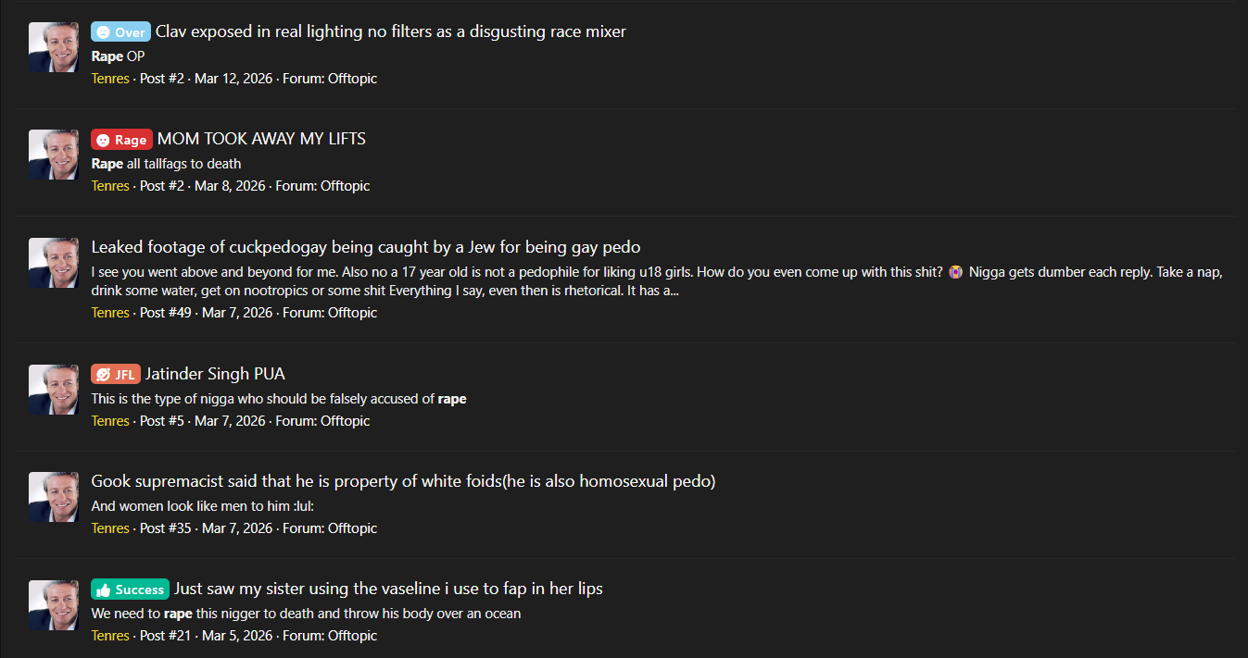
Task: Click the green "Success" prefix badge
Action: (x=130, y=590)
